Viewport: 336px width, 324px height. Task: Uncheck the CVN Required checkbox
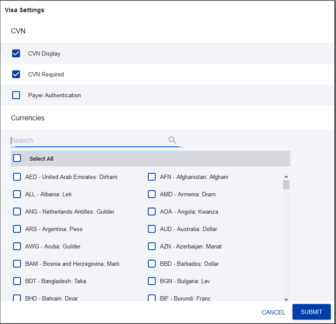17,74
